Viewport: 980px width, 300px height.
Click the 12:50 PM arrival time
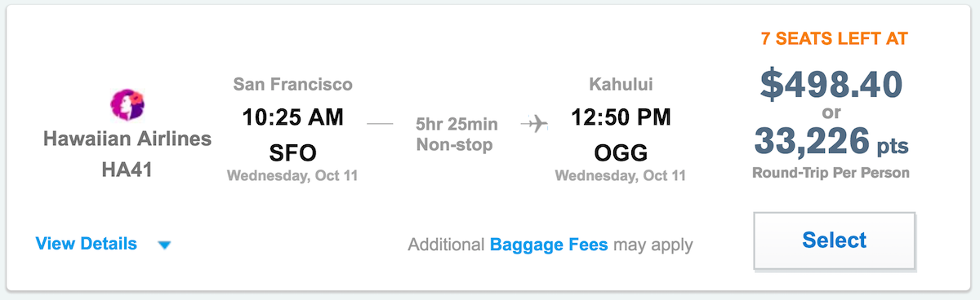click(x=621, y=117)
